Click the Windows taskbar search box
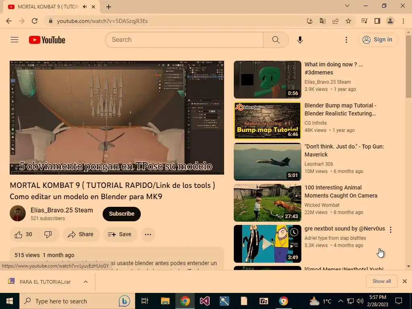The width and height of the screenshot is (412, 309). pos(77,301)
